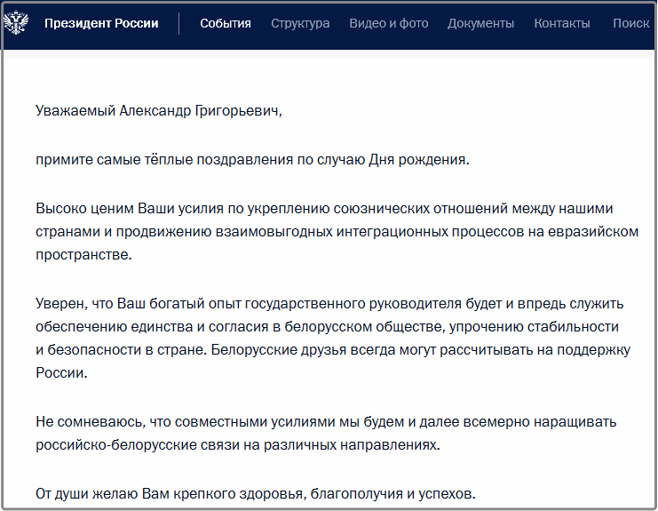This screenshot has width=658, height=511.
Task: Click the line starting обеспечению единства и согласия
Action: [327, 327]
